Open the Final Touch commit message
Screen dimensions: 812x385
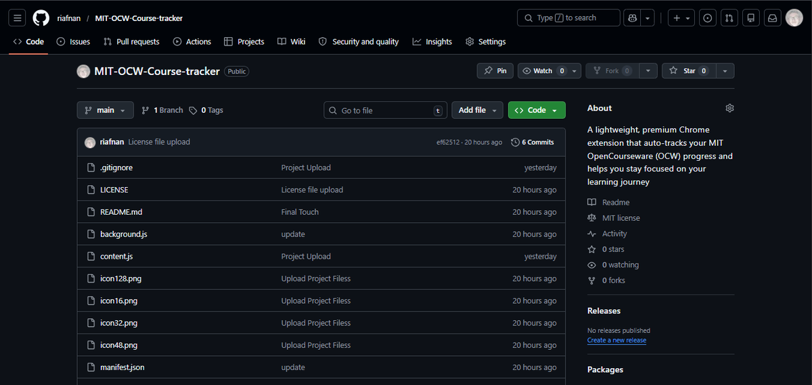pyautogui.click(x=300, y=212)
